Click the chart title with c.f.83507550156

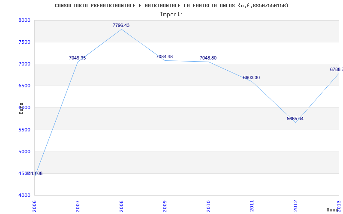click(171, 6)
